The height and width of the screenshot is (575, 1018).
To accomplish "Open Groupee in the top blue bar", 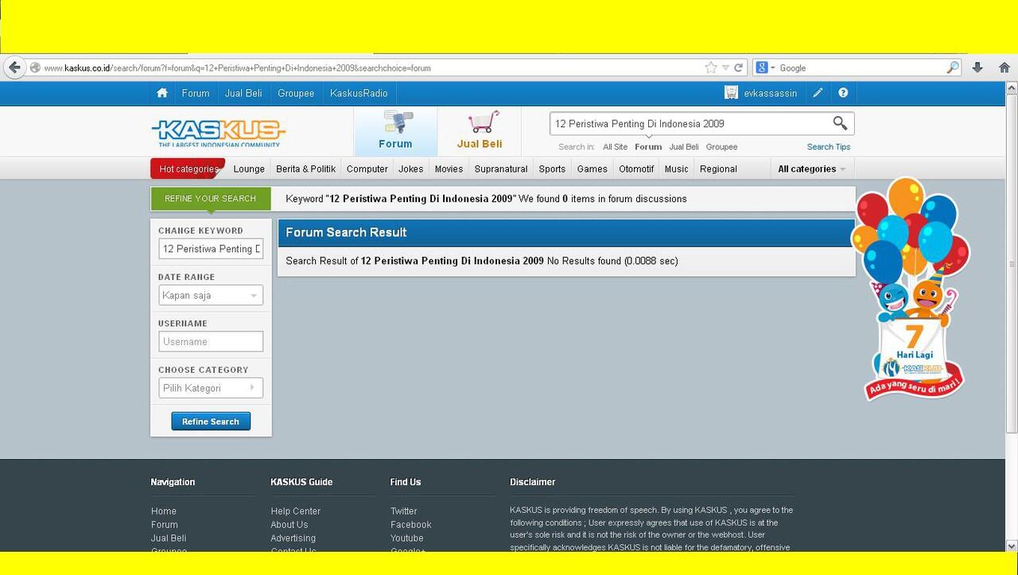I will pos(296,93).
